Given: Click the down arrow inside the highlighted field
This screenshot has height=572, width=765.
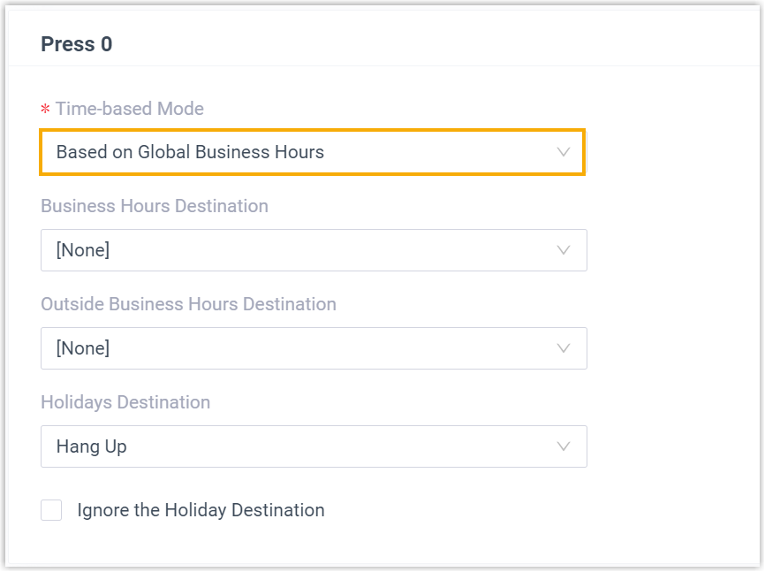Looking at the screenshot, I should [564, 152].
